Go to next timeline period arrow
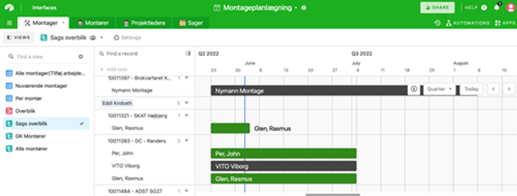Image resolution: width=517 pixels, height=196 pixels. [x=509, y=89]
